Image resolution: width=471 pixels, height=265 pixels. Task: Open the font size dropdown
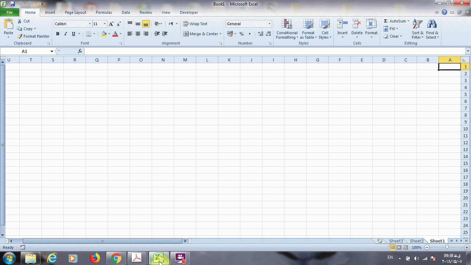point(105,24)
